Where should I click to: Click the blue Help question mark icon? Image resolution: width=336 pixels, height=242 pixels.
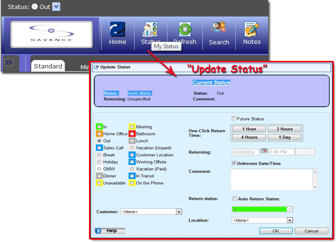(98, 231)
